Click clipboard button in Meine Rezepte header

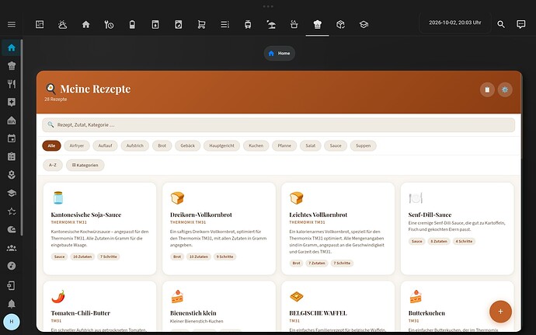487,89
